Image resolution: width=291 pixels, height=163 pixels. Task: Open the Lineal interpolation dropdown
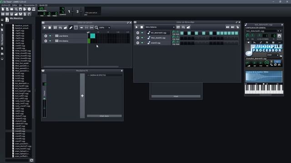(x=273, y=55)
